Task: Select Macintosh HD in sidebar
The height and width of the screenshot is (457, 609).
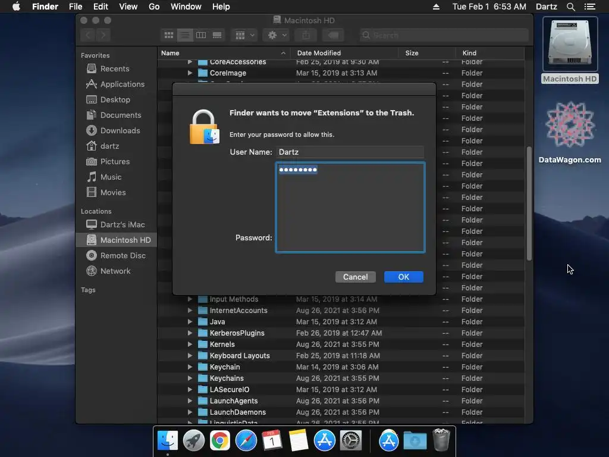Action: pos(117,240)
